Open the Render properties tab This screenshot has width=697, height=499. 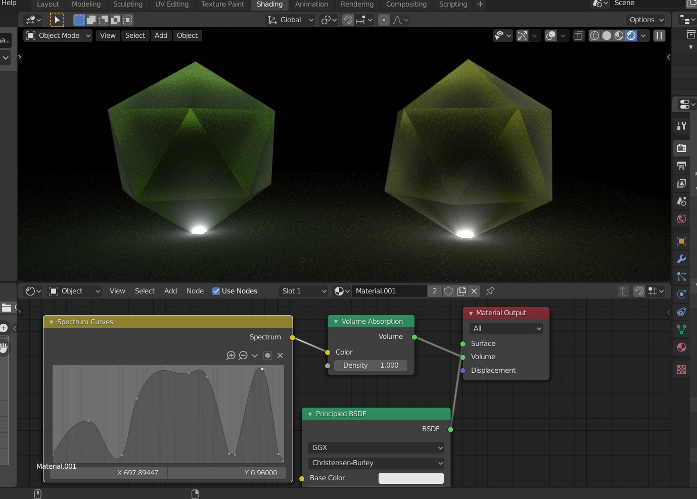click(681, 148)
